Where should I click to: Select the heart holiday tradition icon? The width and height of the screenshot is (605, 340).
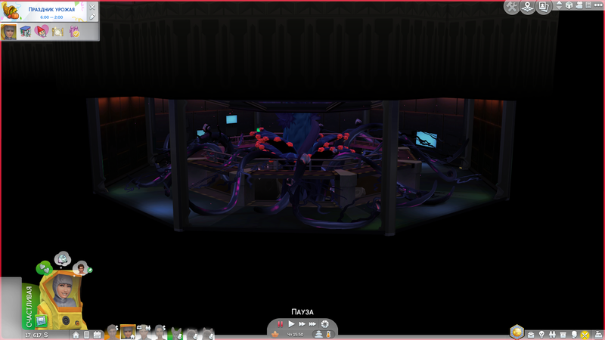[x=41, y=32]
